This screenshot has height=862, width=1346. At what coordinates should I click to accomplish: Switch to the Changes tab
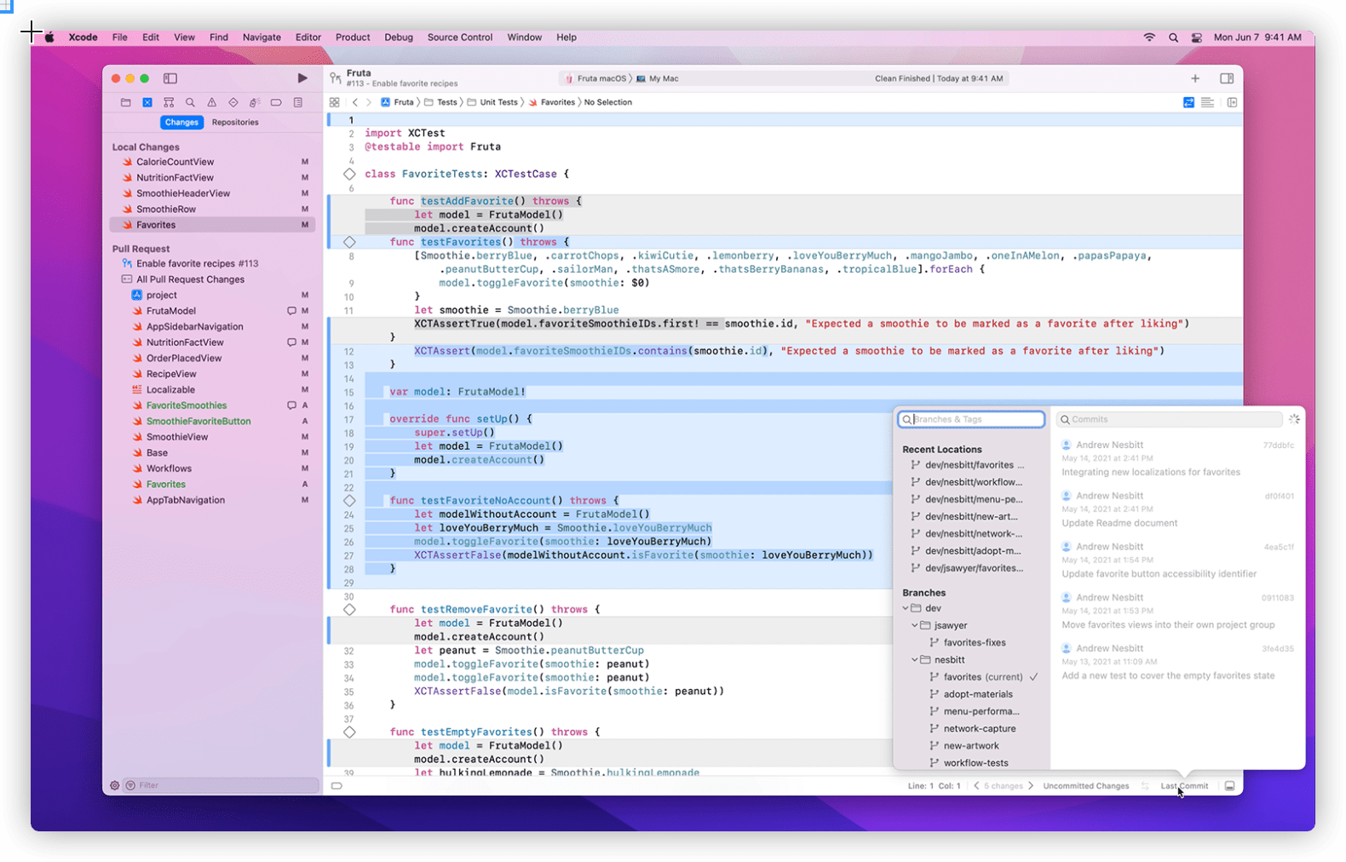click(x=181, y=123)
